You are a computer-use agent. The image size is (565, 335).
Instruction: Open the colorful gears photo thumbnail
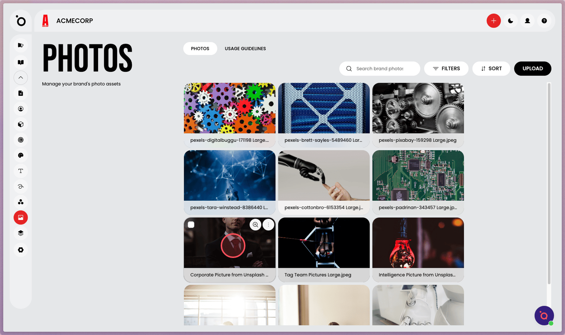click(230, 108)
